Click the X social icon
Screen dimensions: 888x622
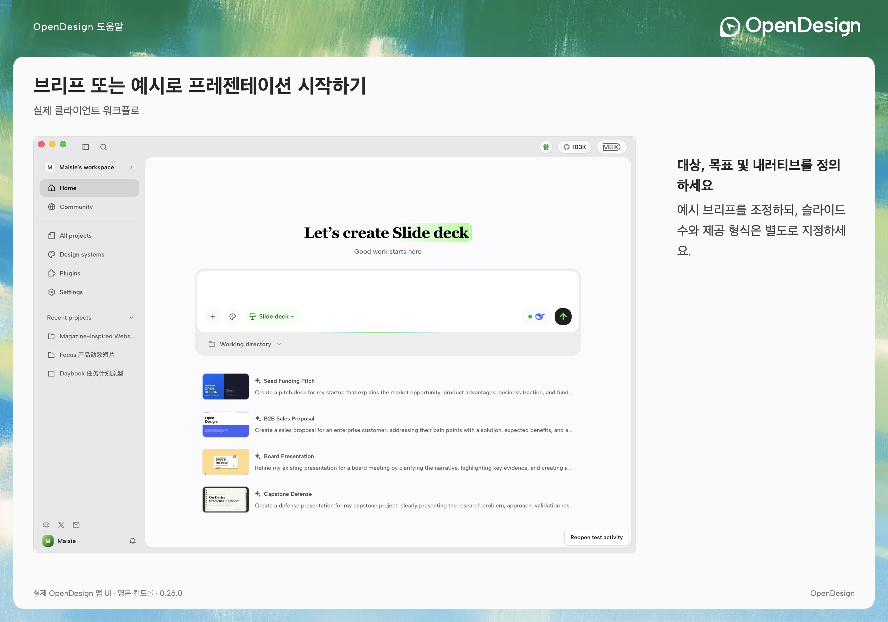pyautogui.click(x=61, y=525)
